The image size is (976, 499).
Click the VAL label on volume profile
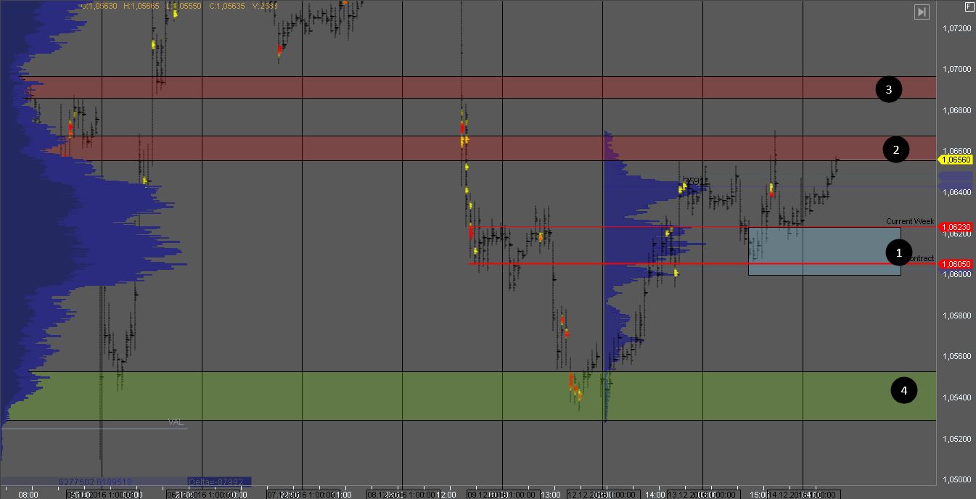point(176,422)
